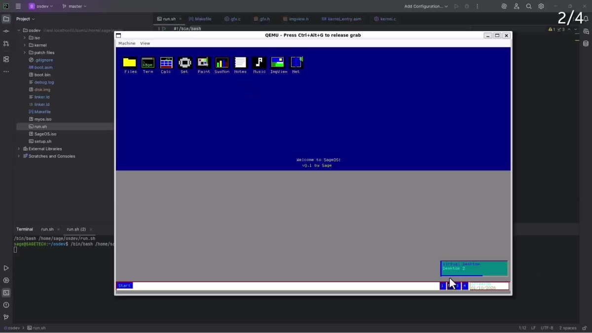Expand the iso folder

[24, 37]
